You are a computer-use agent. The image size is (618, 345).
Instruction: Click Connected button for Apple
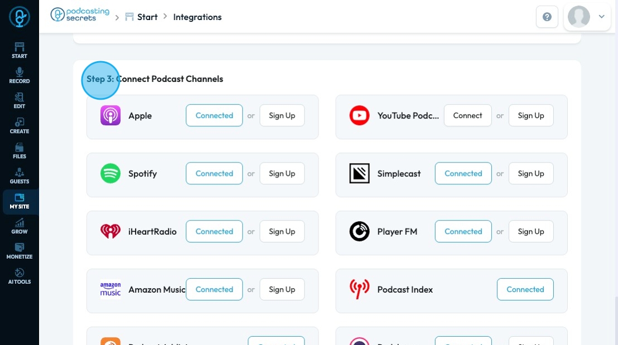(x=214, y=115)
